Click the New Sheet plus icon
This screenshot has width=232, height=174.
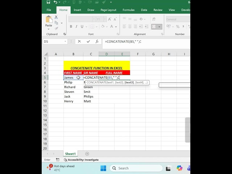(87, 154)
